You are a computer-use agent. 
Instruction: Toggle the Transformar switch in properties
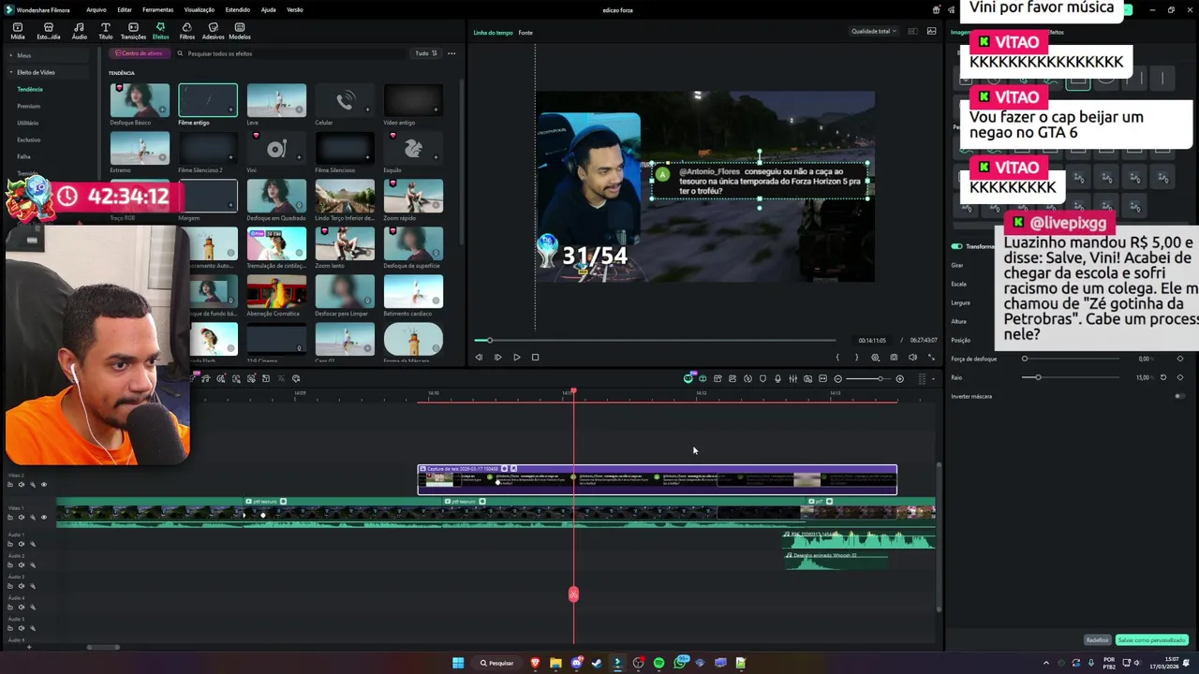(956, 246)
